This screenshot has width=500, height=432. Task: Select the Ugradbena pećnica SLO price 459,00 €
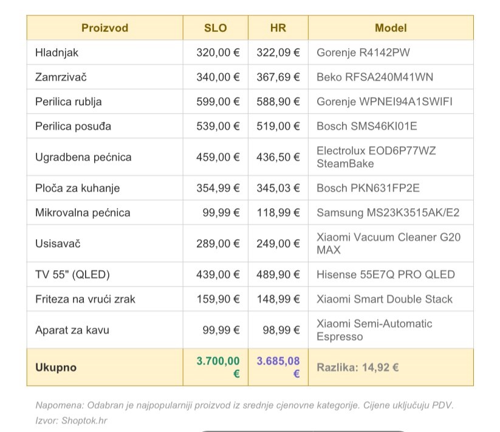click(217, 157)
